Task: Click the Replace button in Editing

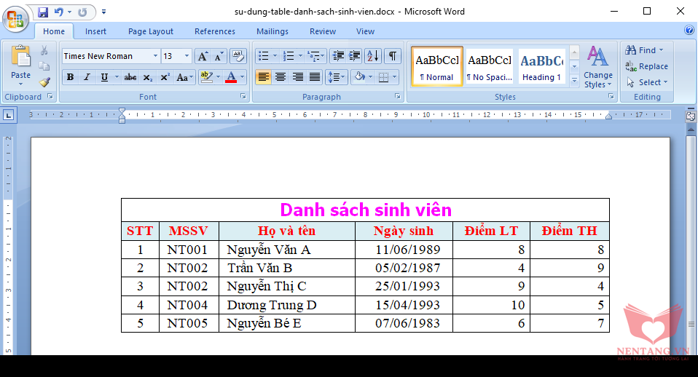Action: tap(646, 66)
